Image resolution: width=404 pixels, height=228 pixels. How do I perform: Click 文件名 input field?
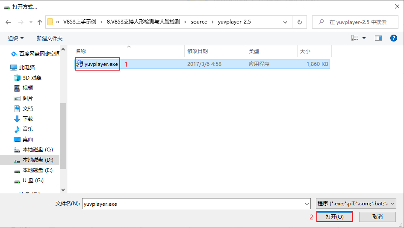tap(193, 204)
